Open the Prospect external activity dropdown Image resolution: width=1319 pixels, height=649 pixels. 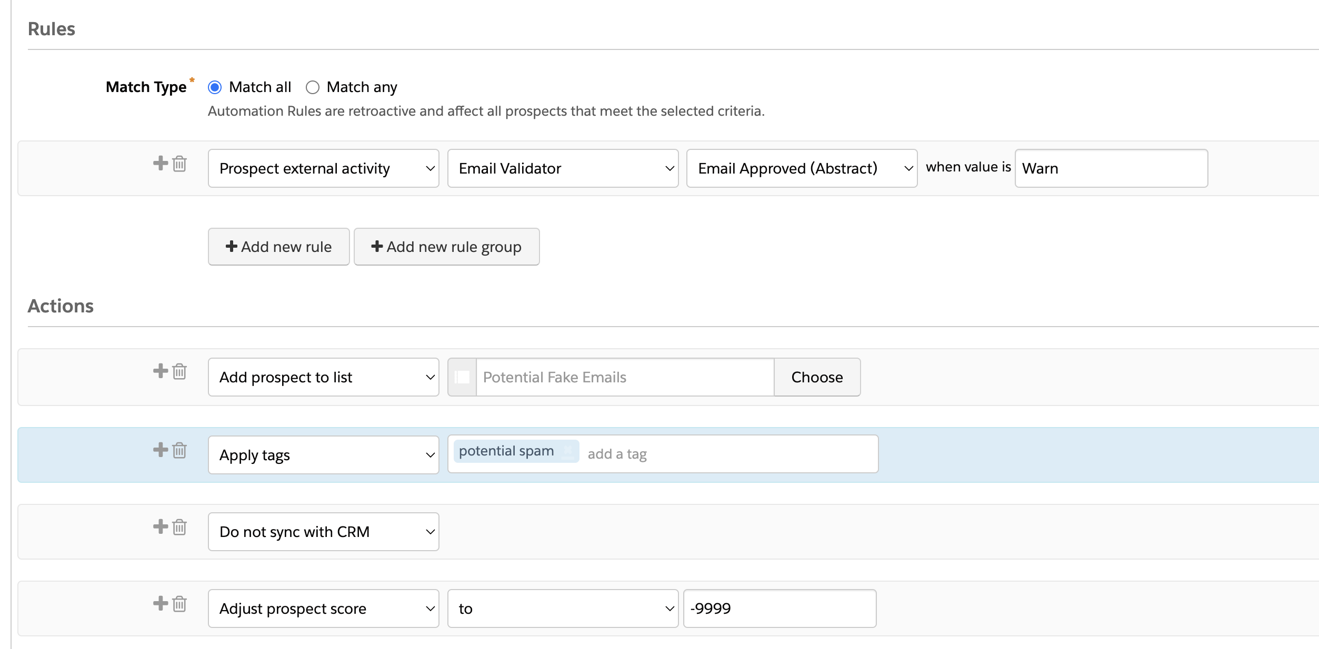[x=323, y=168]
